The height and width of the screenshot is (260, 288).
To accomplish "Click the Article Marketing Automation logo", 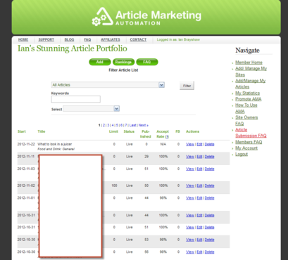I will point(146,17).
